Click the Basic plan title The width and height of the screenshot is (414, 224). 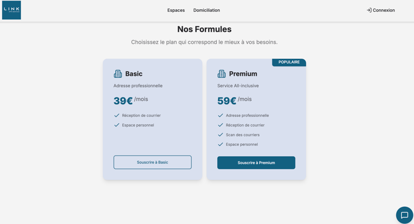click(x=134, y=74)
